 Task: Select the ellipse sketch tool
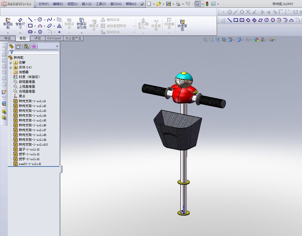(x=50, y=26)
